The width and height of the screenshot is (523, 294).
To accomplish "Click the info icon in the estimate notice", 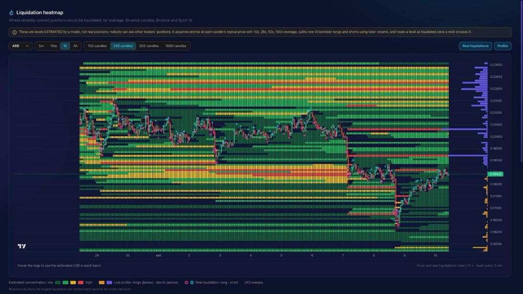I will (14, 33).
